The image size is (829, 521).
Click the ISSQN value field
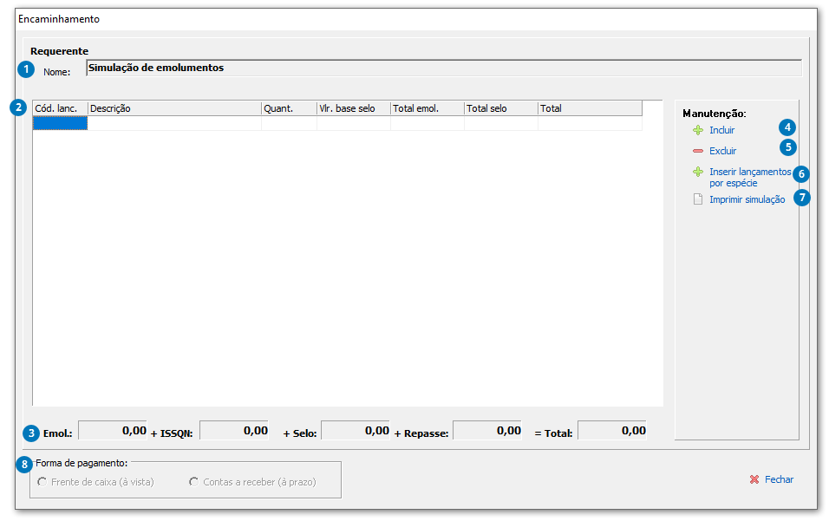point(234,431)
